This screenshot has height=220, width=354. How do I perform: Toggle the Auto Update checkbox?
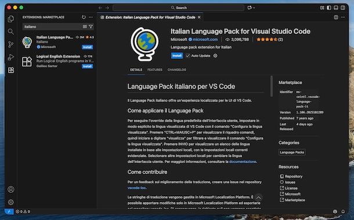(188, 56)
